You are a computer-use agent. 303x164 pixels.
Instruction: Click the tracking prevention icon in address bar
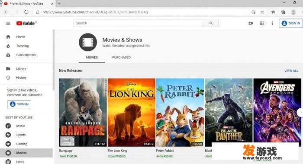(x=253, y=12)
